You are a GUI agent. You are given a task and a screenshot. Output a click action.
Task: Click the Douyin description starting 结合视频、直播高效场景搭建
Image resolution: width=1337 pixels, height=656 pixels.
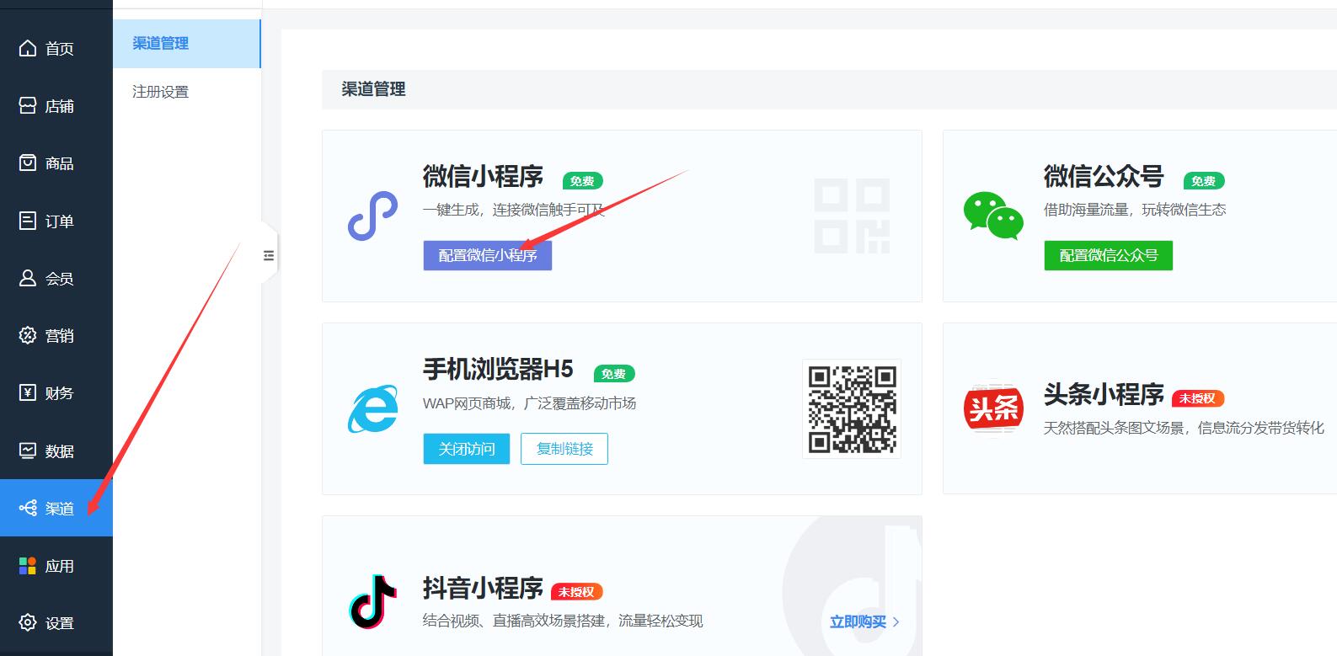tap(563, 621)
